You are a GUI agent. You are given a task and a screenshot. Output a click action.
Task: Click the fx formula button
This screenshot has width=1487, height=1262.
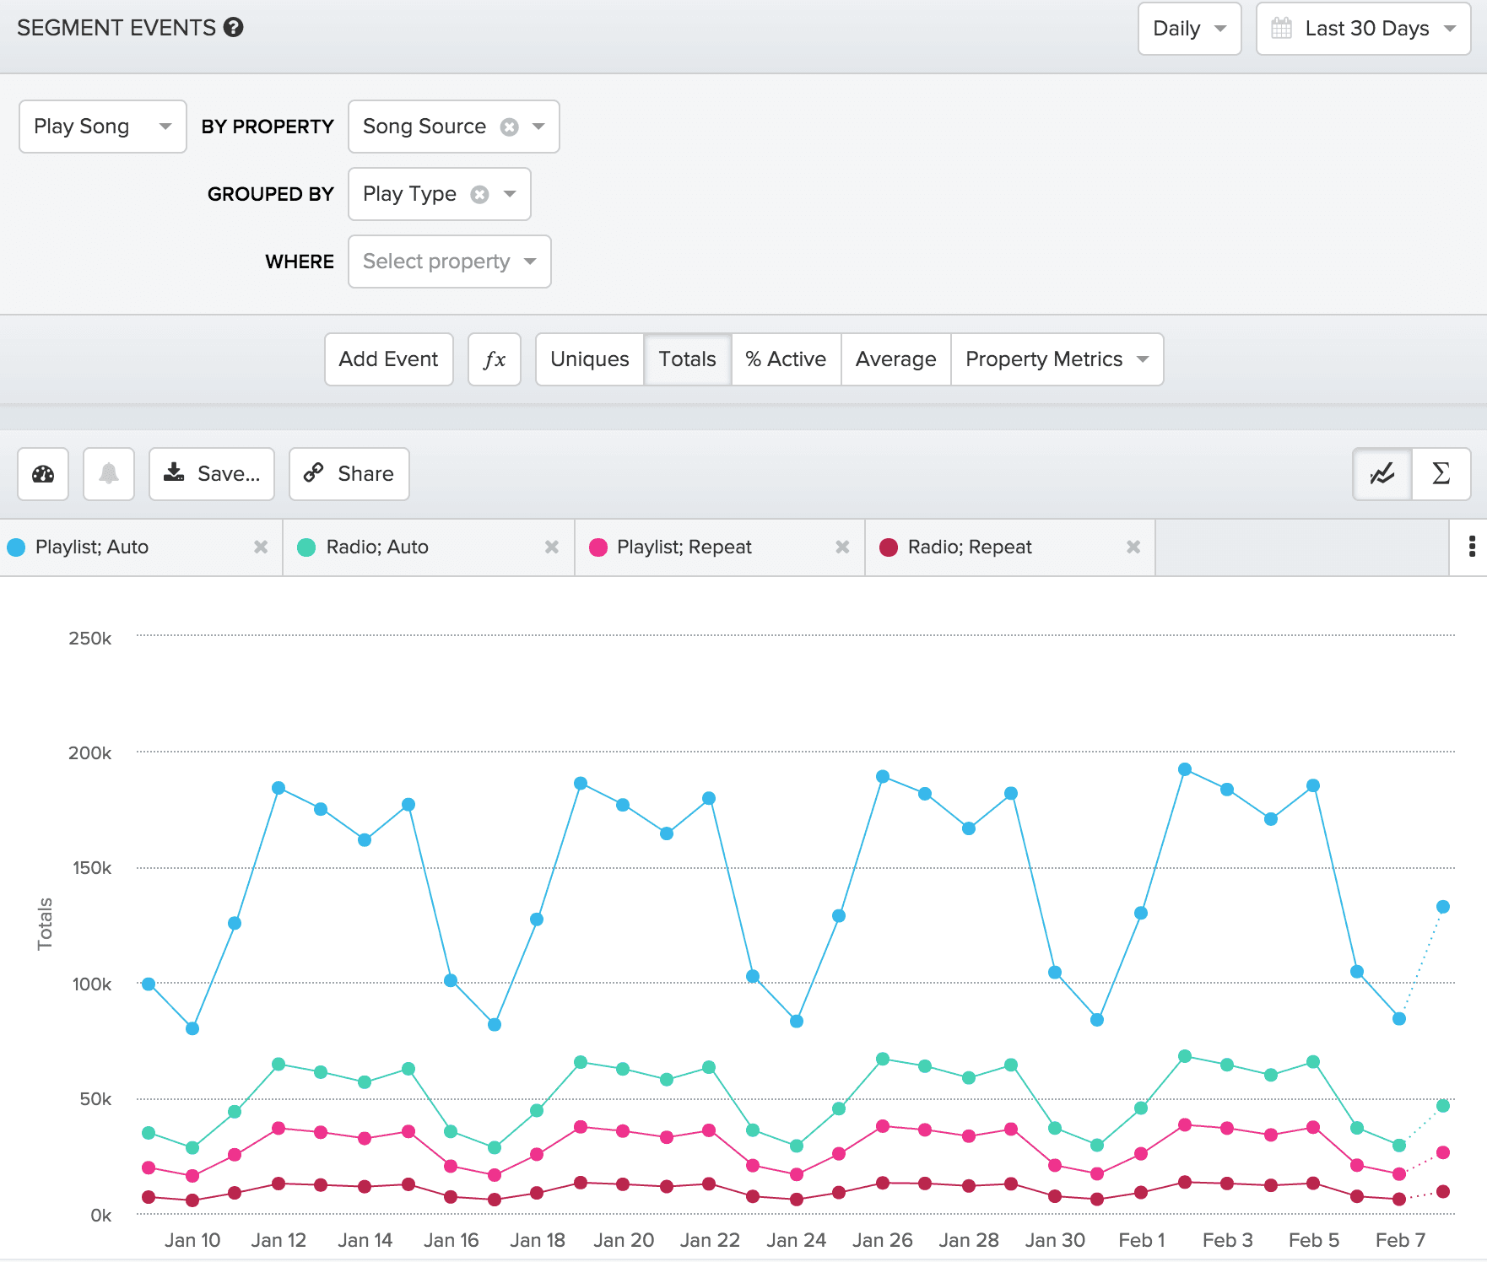coord(495,359)
